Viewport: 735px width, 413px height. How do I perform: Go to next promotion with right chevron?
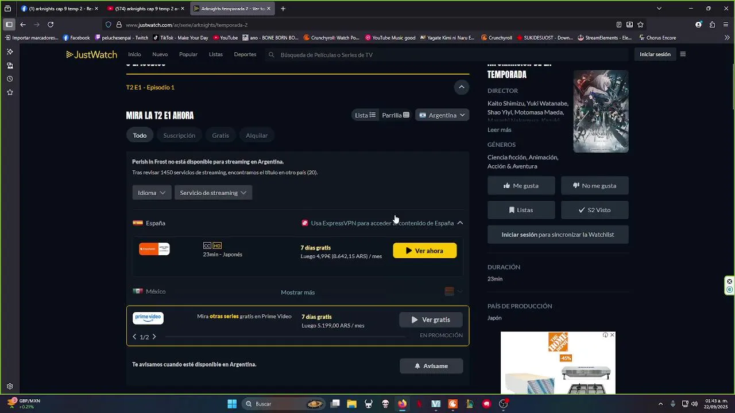point(154,337)
